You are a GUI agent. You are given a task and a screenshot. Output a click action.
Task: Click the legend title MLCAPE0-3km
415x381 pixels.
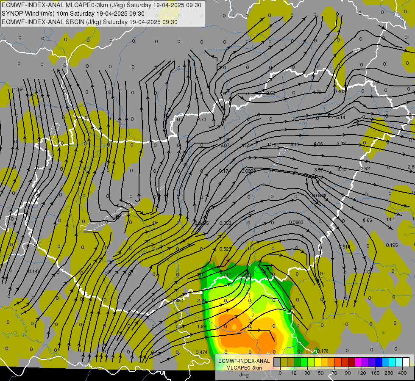point(244,368)
